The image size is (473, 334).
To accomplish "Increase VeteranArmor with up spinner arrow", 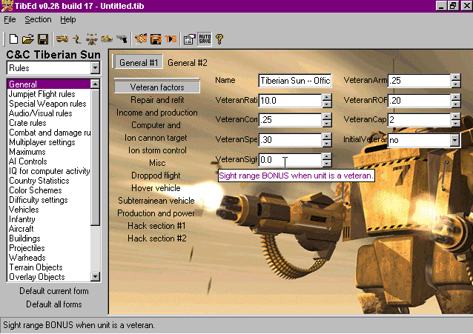I will (x=456, y=77).
